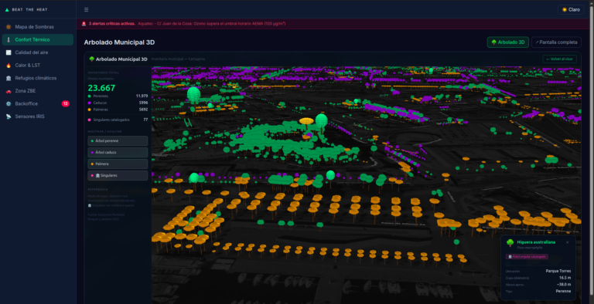The width and height of the screenshot is (594, 304).
Task: Open the hamburger menu icon
Action: pos(87,10)
